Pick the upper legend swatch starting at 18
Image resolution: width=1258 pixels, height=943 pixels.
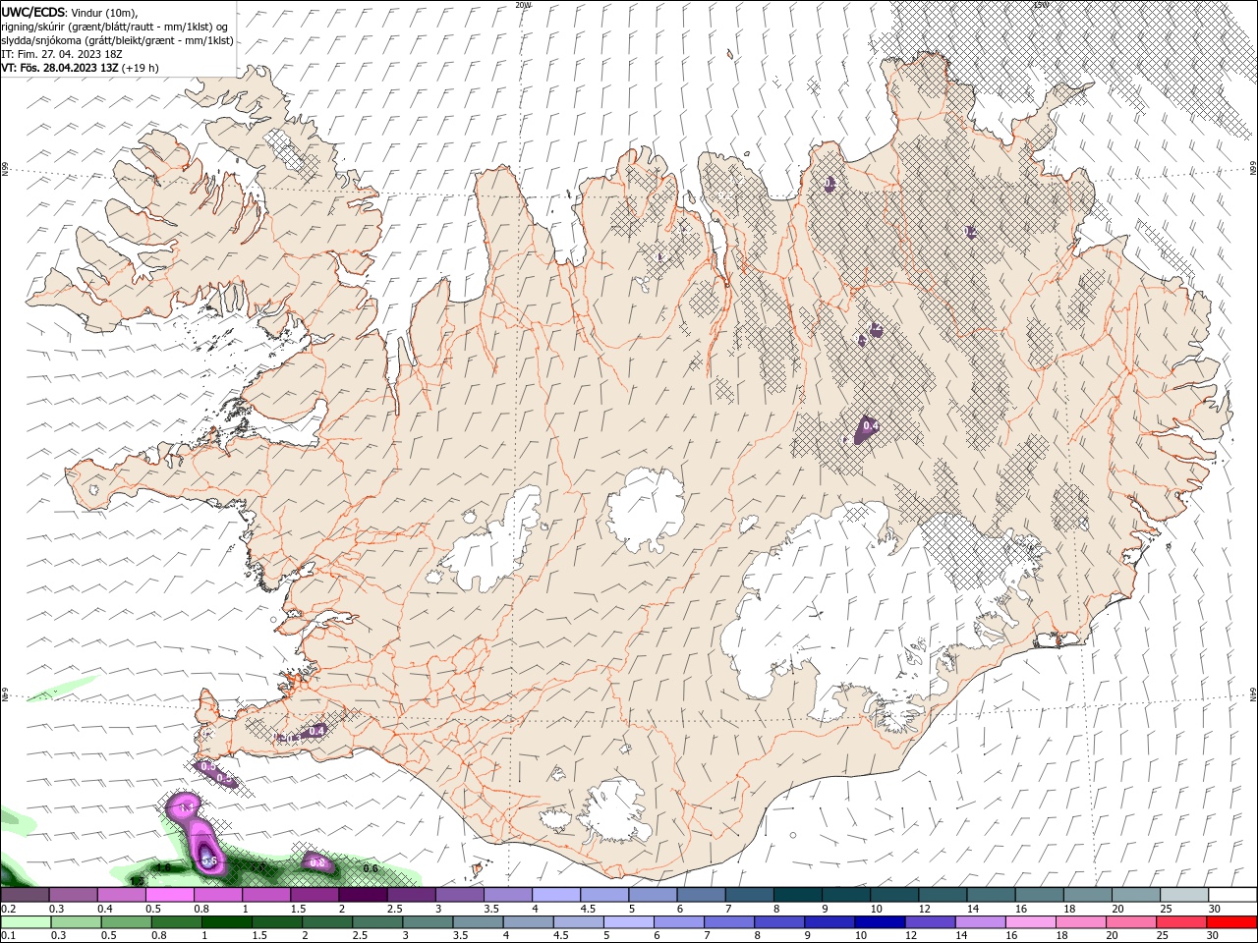point(1087,896)
